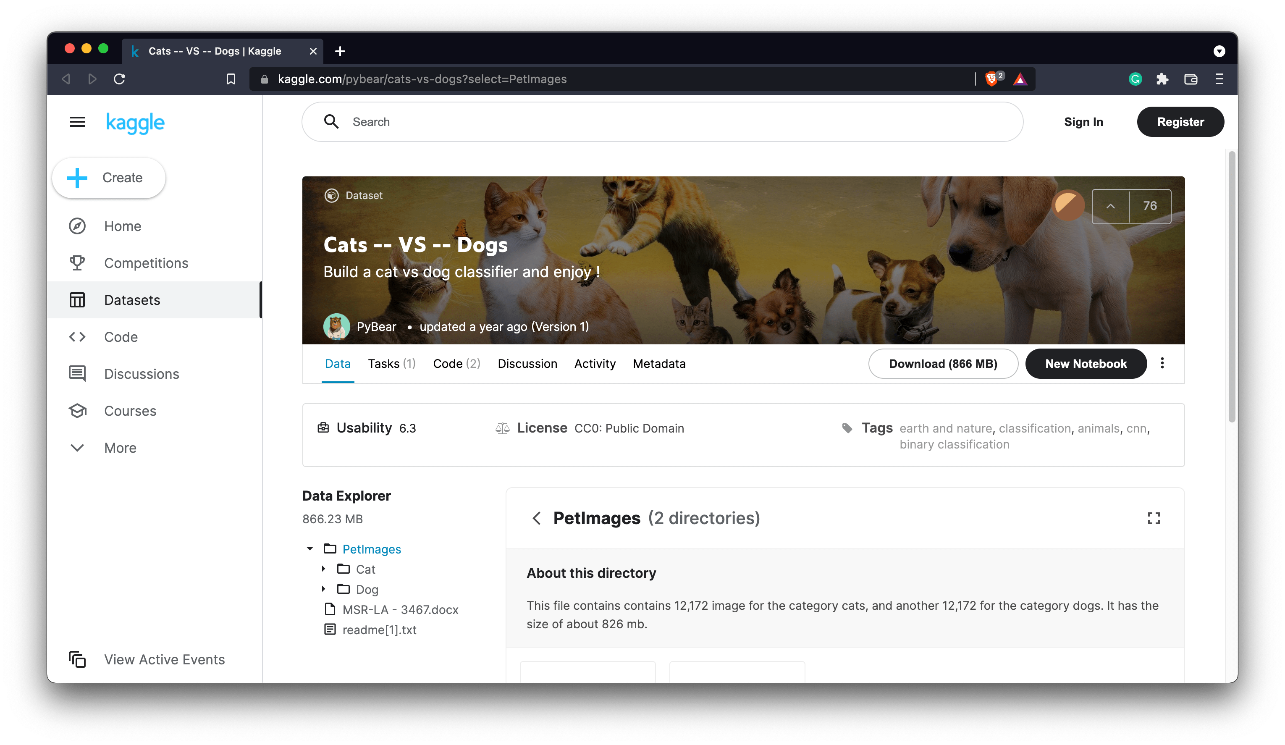Open the hamburger menu next to the Kaggle logo
Viewport: 1285px width, 745px height.
(x=77, y=122)
